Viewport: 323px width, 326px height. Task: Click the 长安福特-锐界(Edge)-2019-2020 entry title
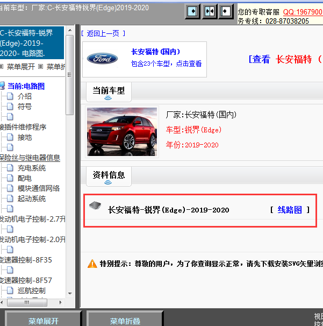[x=168, y=210]
